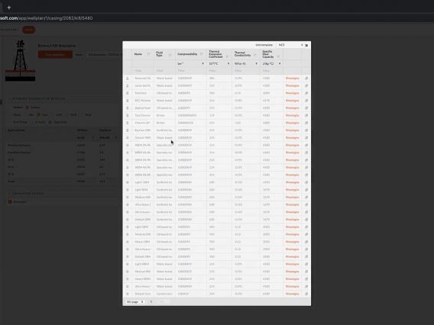Click Thermal Conductivity filter field
This screenshot has width=434, height=325.
pos(246,71)
